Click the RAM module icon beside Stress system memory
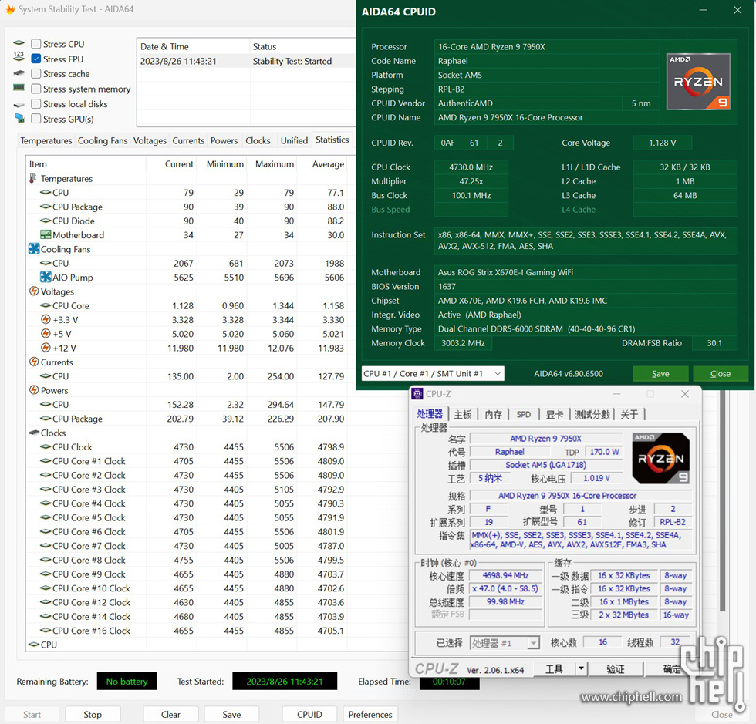The width and height of the screenshot is (756, 724). [x=19, y=88]
